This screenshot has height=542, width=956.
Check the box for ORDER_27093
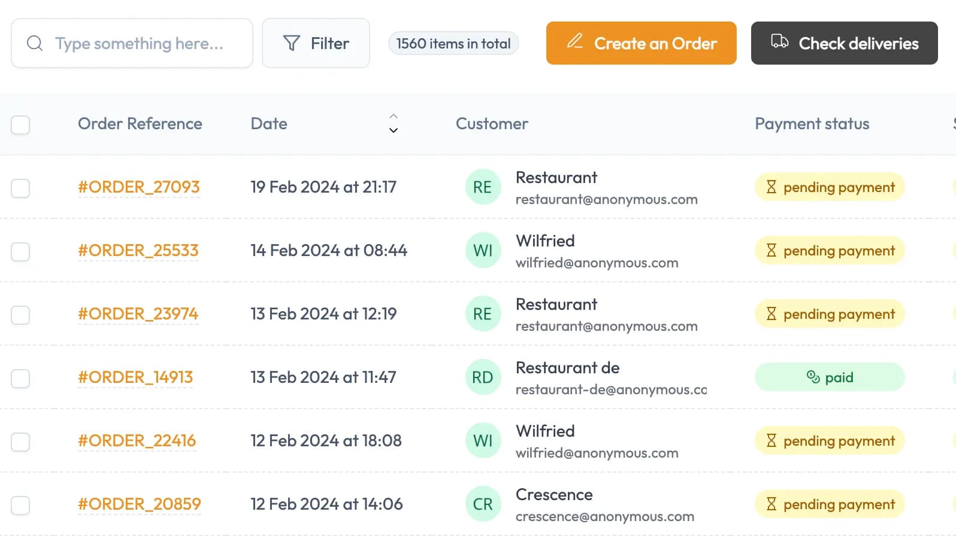20,188
